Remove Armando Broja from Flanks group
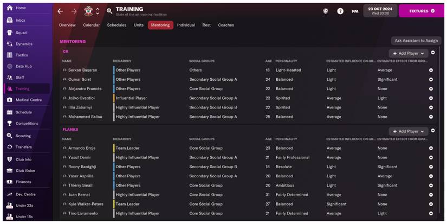Screen dimensions: 447x224 point(431,148)
